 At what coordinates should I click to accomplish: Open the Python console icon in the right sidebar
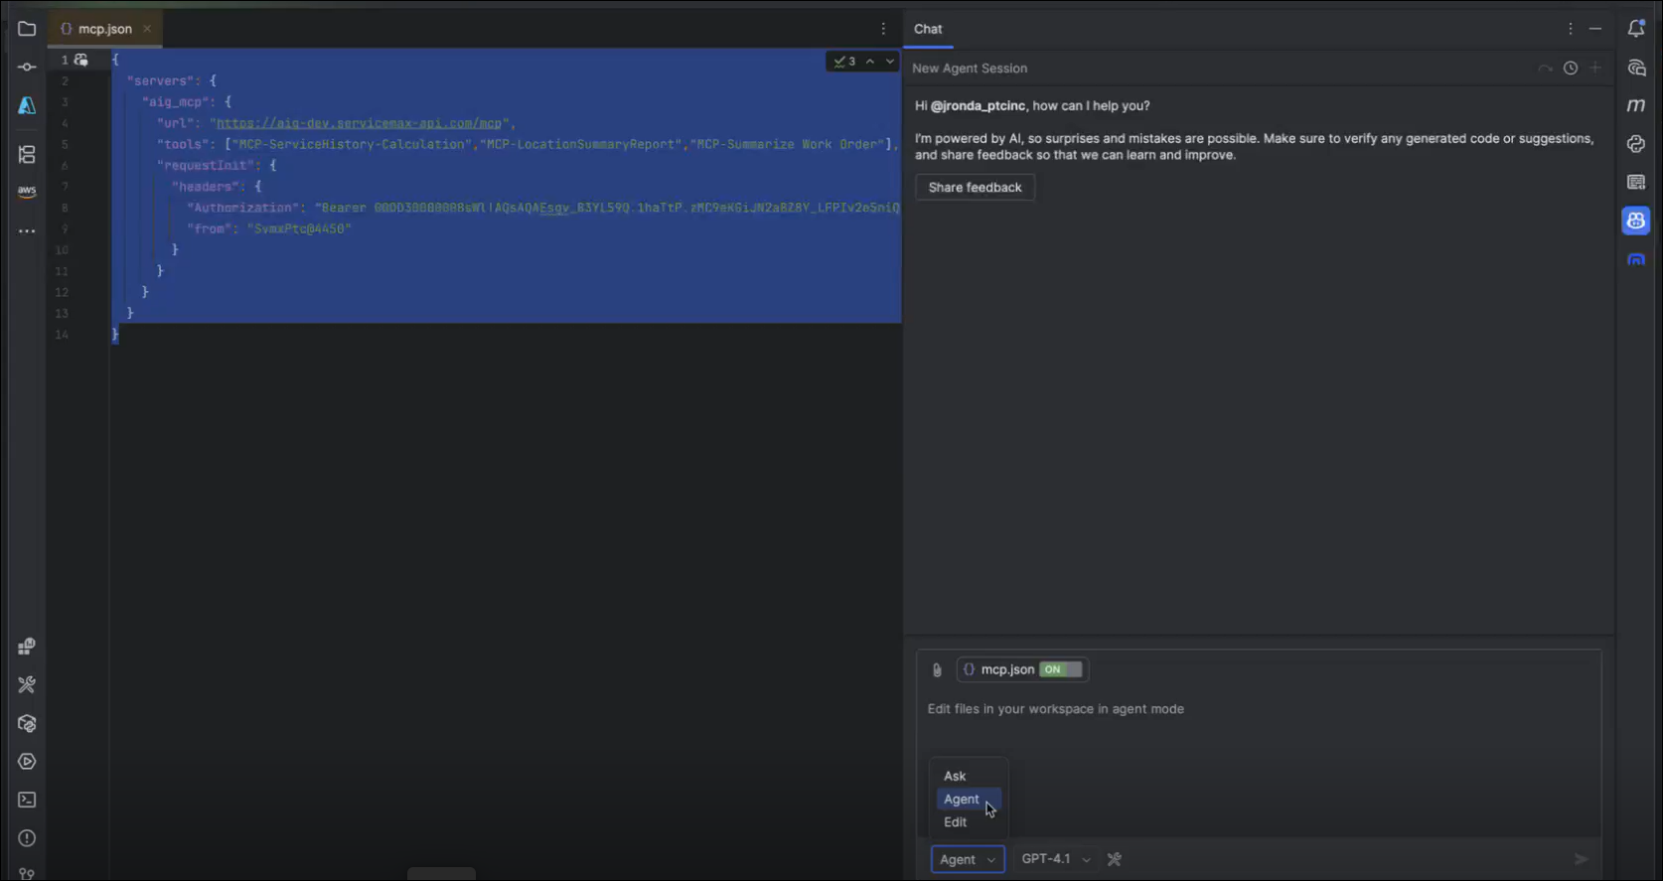point(1636,144)
